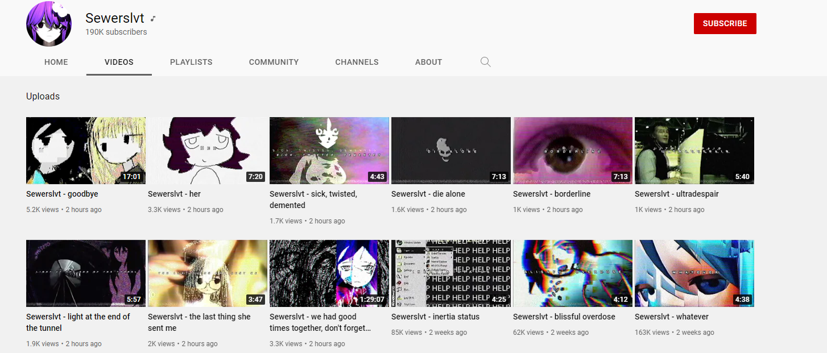This screenshot has width=827, height=353.
Task: Click '1.9K views • 2 hours ago' text
Action: pos(64,344)
